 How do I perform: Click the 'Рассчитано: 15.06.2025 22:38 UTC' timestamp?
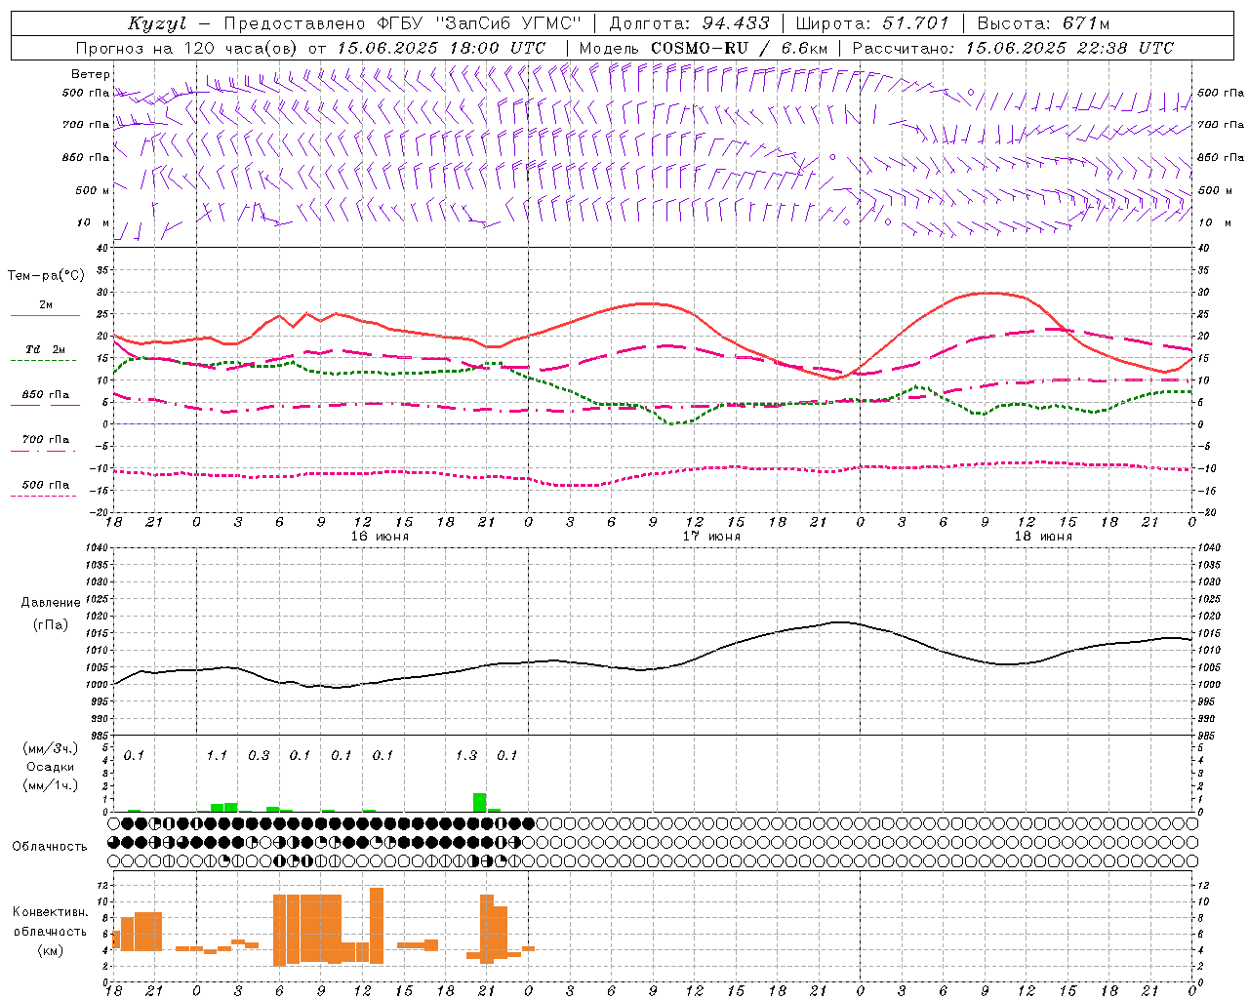click(1013, 48)
